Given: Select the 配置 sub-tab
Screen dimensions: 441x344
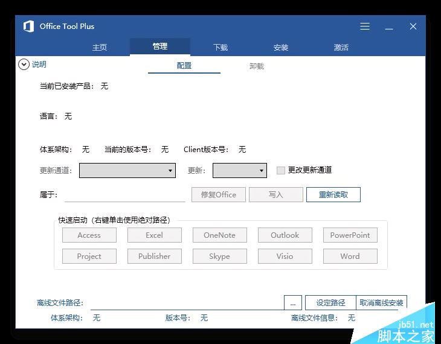Looking at the screenshot, I should coord(184,66).
